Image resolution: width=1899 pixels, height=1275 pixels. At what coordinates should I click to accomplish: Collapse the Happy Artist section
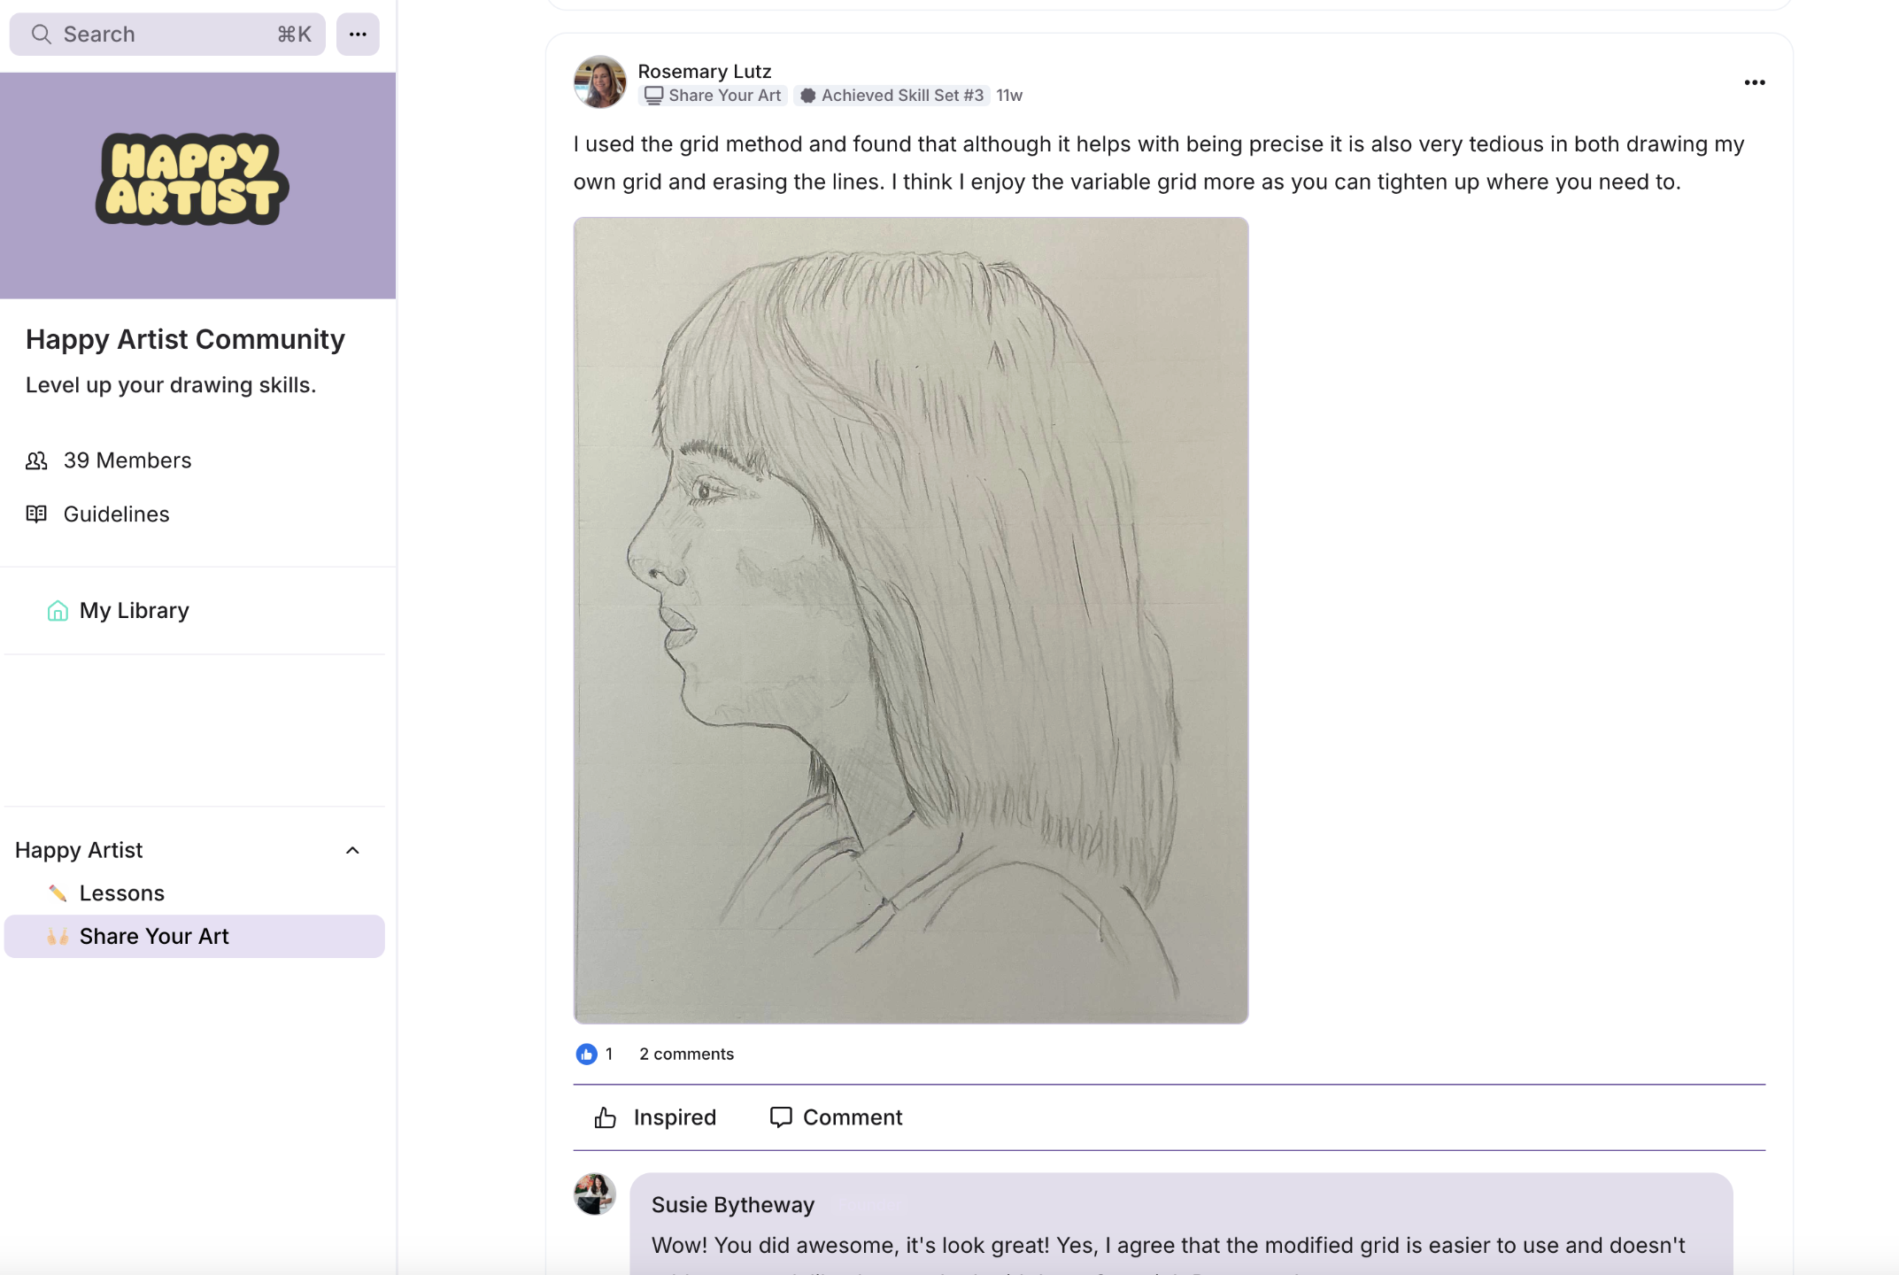click(x=352, y=850)
